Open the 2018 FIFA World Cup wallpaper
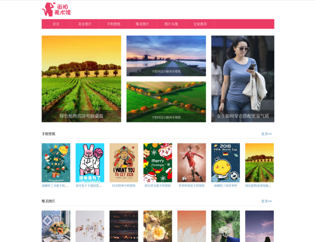 (x=226, y=163)
